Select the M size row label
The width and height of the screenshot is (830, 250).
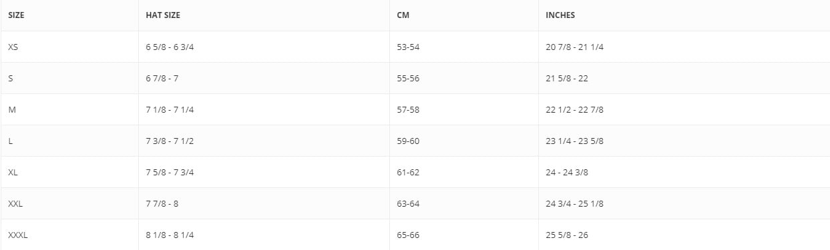pyautogui.click(x=12, y=109)
